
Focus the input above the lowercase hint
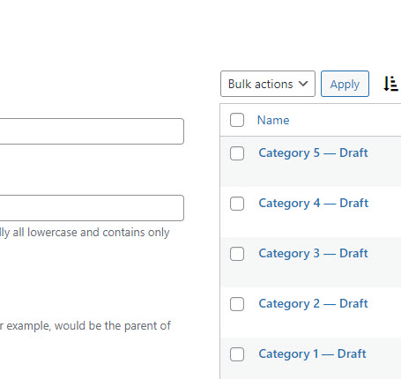92,208
